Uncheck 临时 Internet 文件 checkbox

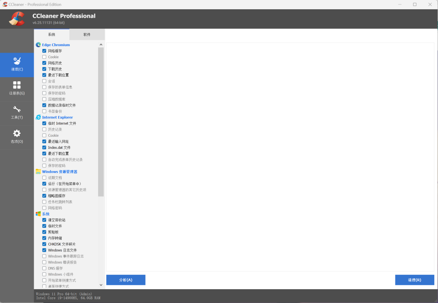pos(44,123)
